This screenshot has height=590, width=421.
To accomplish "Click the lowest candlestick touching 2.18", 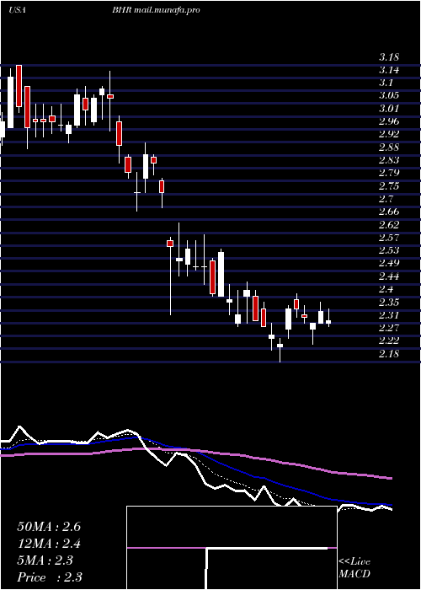I will 280,350.
